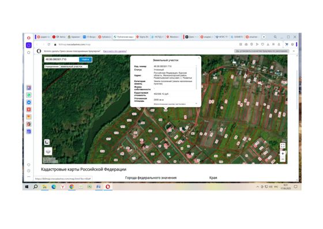The width and height of the screenshot is (323, 229).
Task: Open the map layers switcher icon
Action: click(48, 151)
